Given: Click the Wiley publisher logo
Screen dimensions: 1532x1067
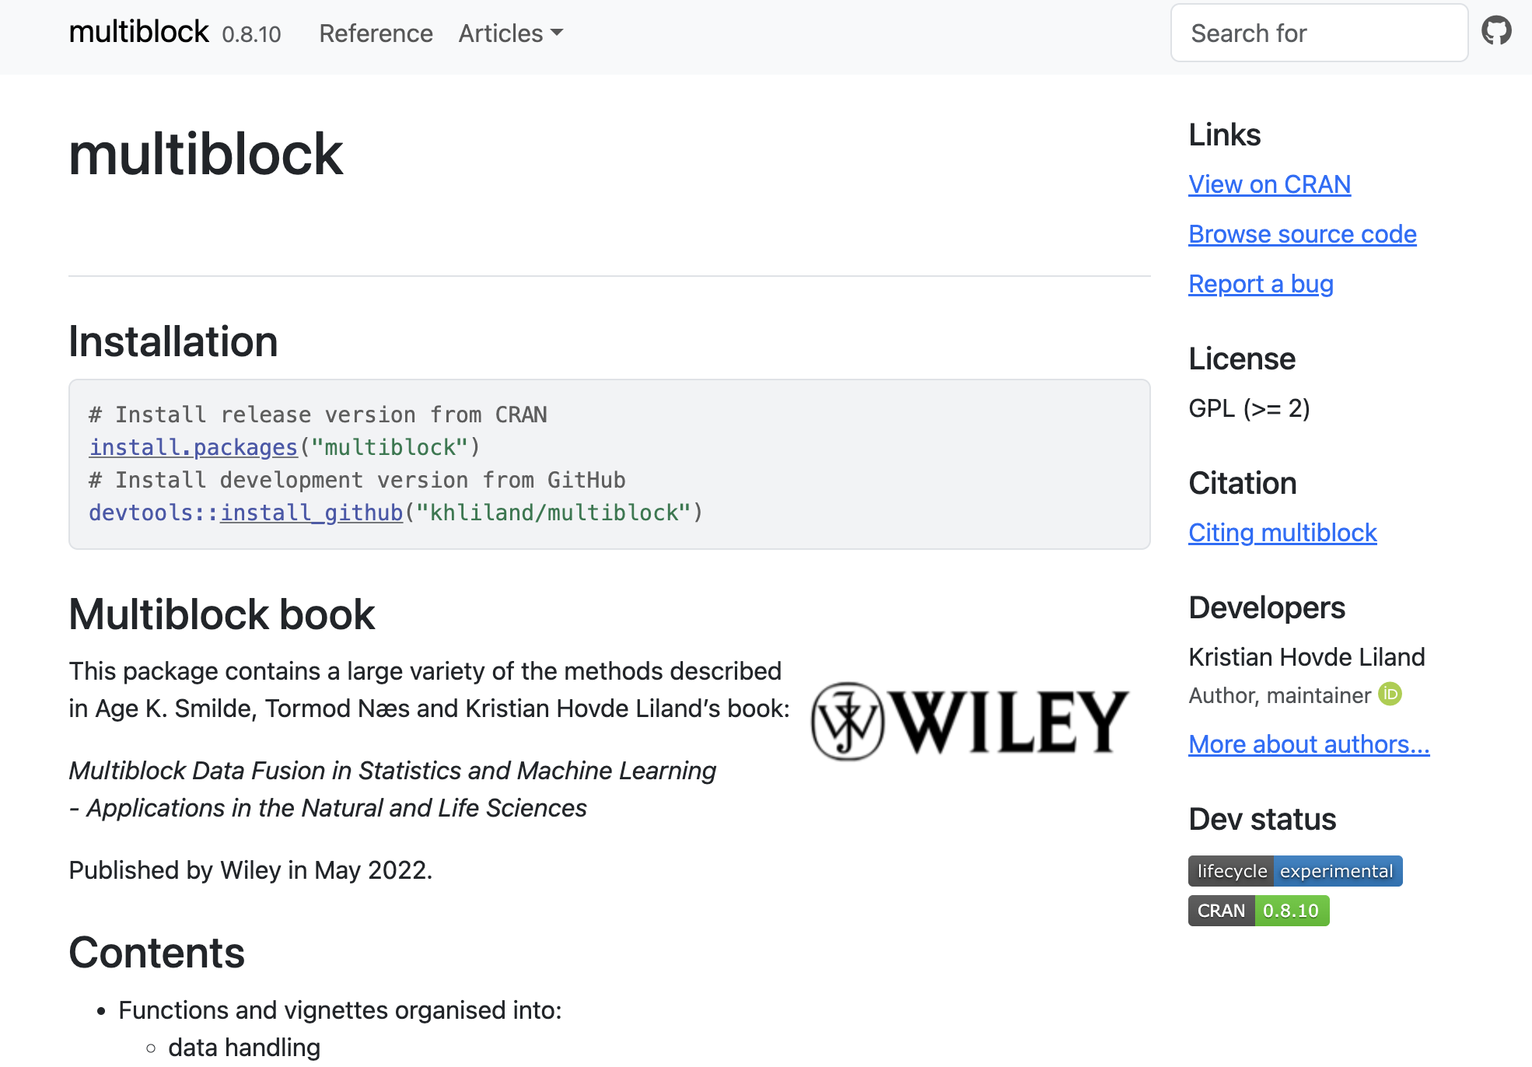Looking at the screenshot, I should click(970, 722).
